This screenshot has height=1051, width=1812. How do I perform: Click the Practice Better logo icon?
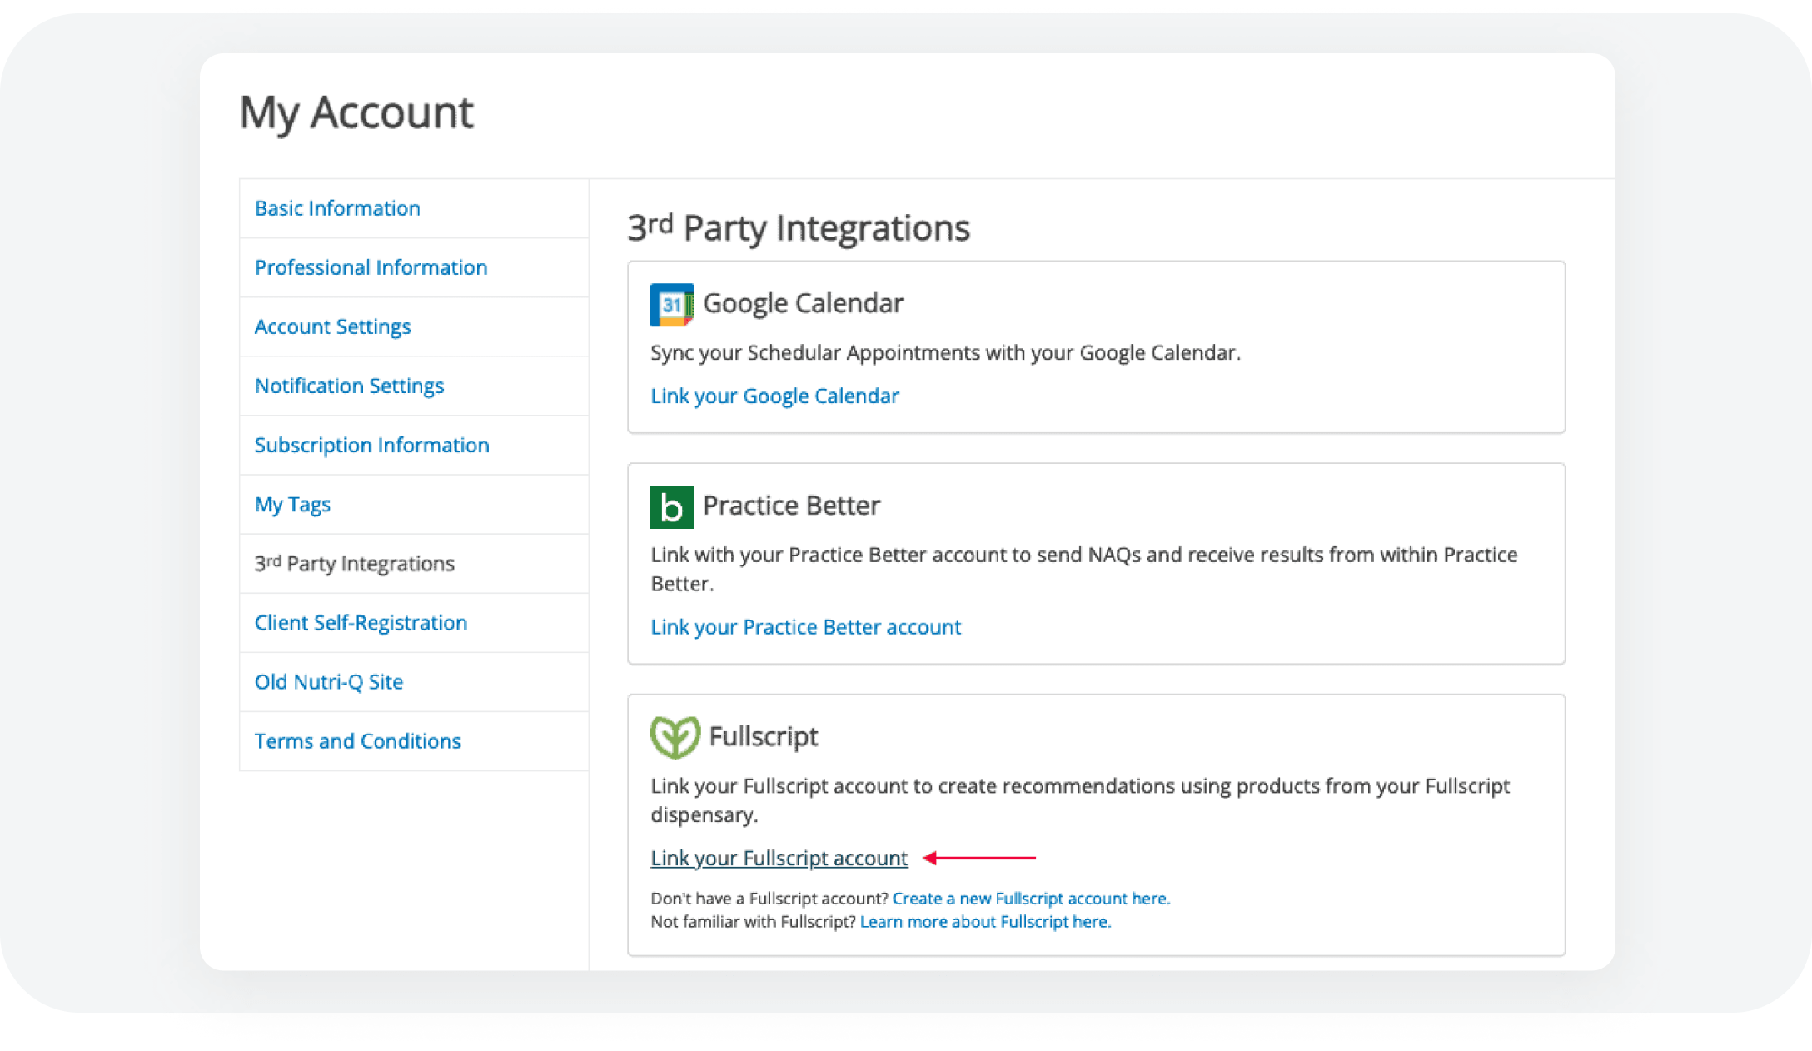click(x=671, y=506)
